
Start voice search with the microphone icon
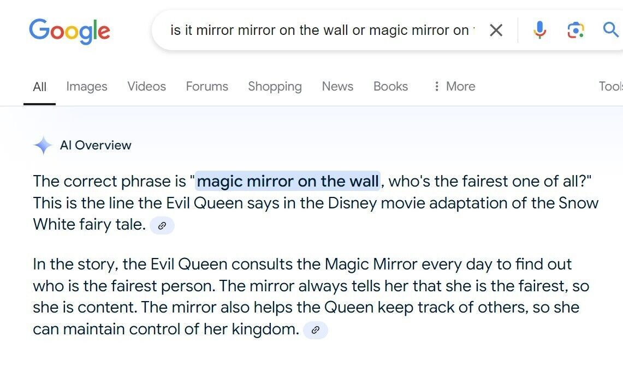[x=539, y=30]
